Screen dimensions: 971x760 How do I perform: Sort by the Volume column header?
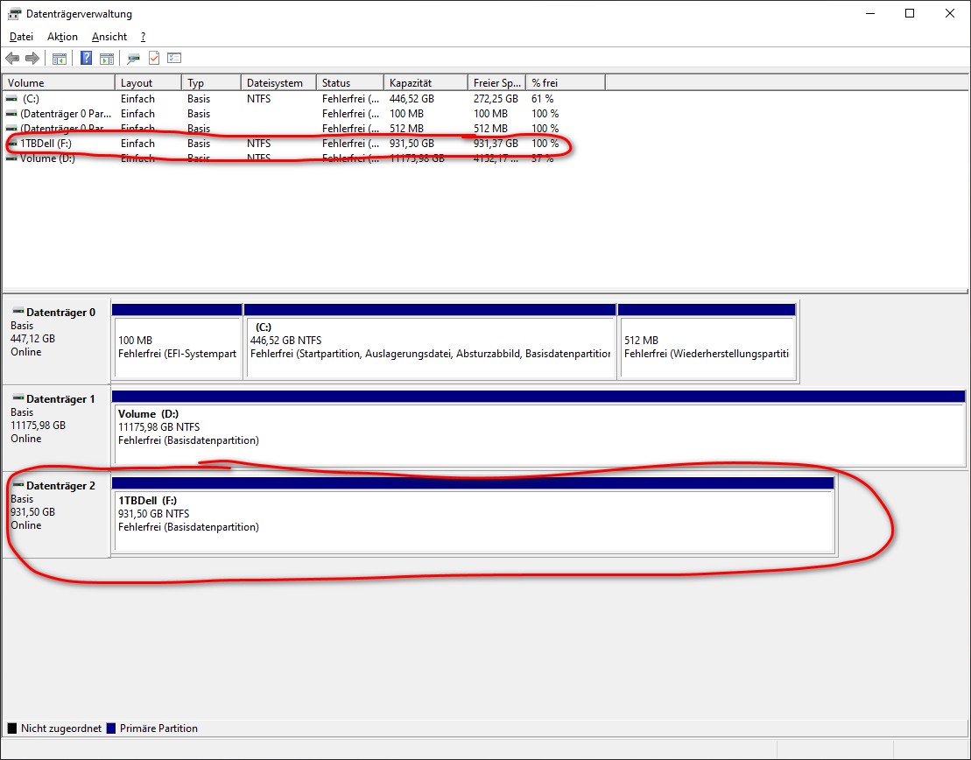click(x=59, y=82)
